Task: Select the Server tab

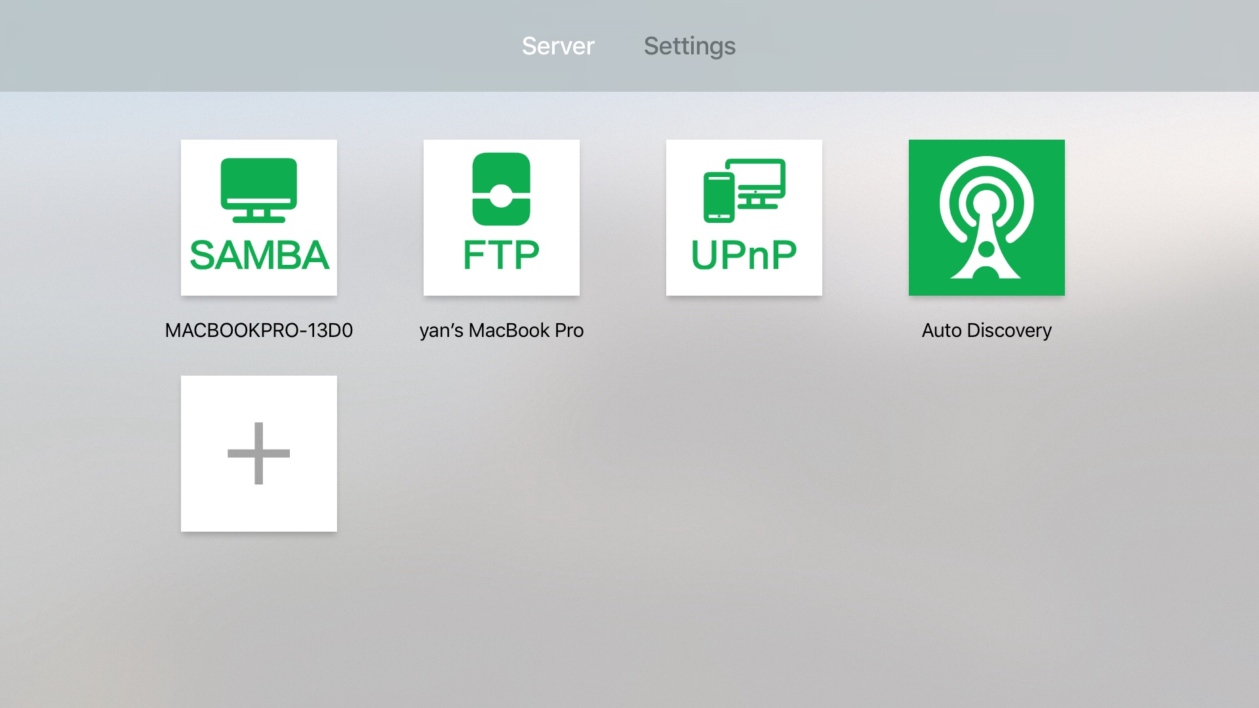Action: (x=558, y=46)
